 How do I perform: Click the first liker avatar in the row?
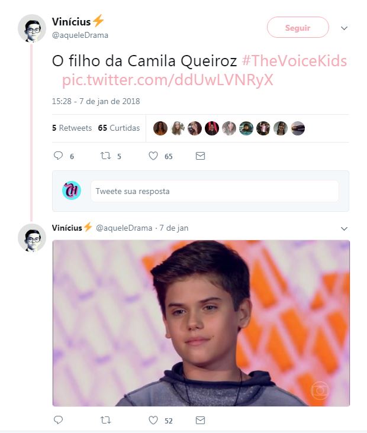[x=160, y=128]
